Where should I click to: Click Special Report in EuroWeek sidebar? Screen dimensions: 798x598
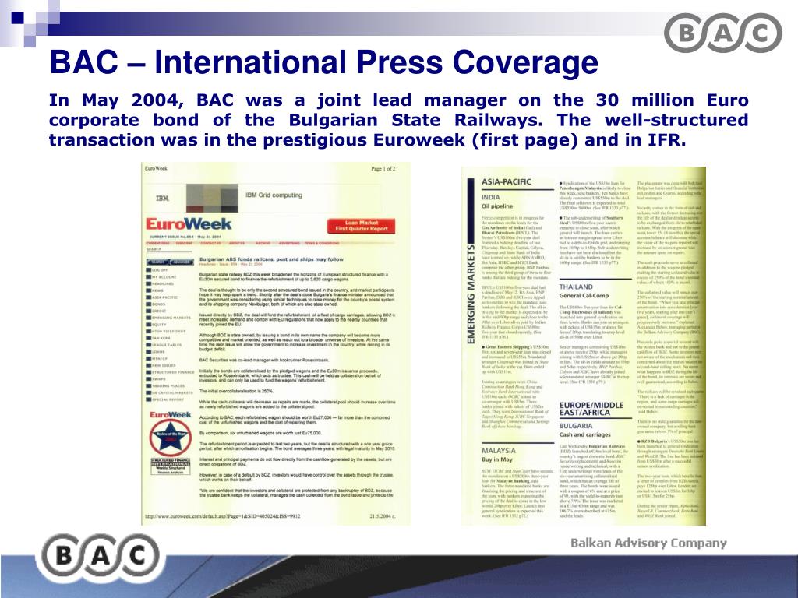pos(165,399)
